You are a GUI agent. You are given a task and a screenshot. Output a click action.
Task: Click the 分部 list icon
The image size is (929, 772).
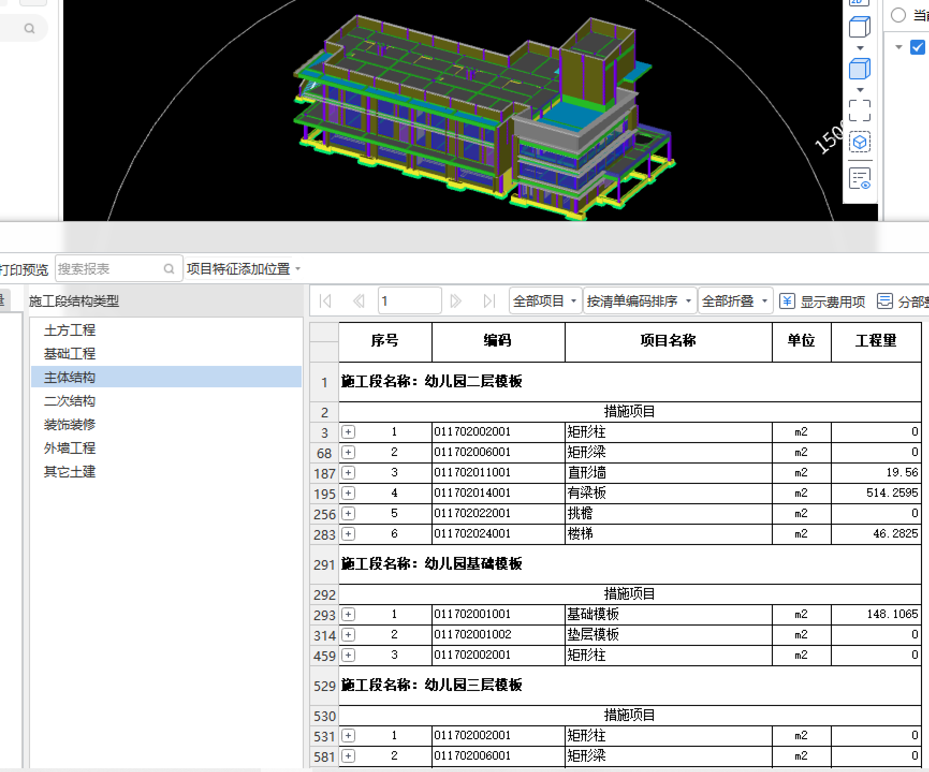(884, 301)
